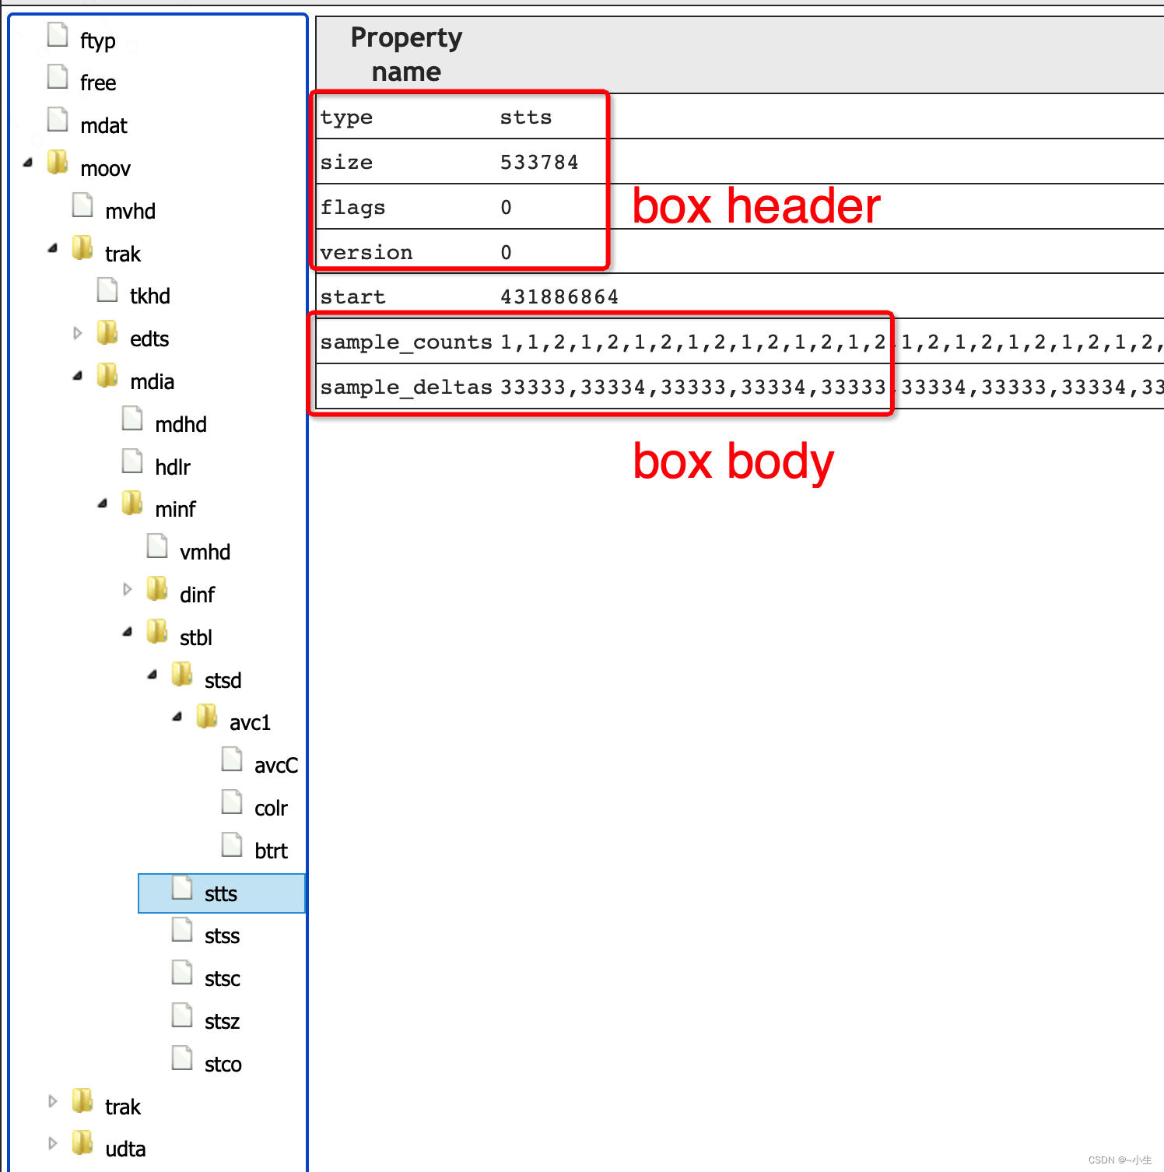The height and width of the screenshot is (1172, 1164).
Task: Click the mvhd file icon
Action: (x=82, y=205)
